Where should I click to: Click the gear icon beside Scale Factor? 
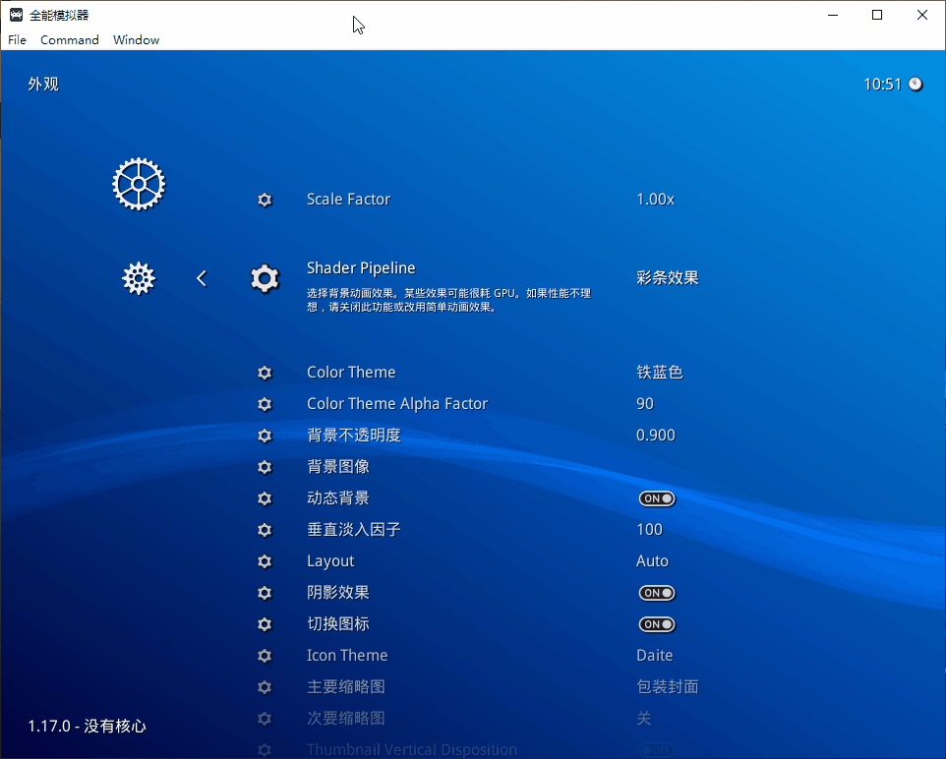click(265, 200)
